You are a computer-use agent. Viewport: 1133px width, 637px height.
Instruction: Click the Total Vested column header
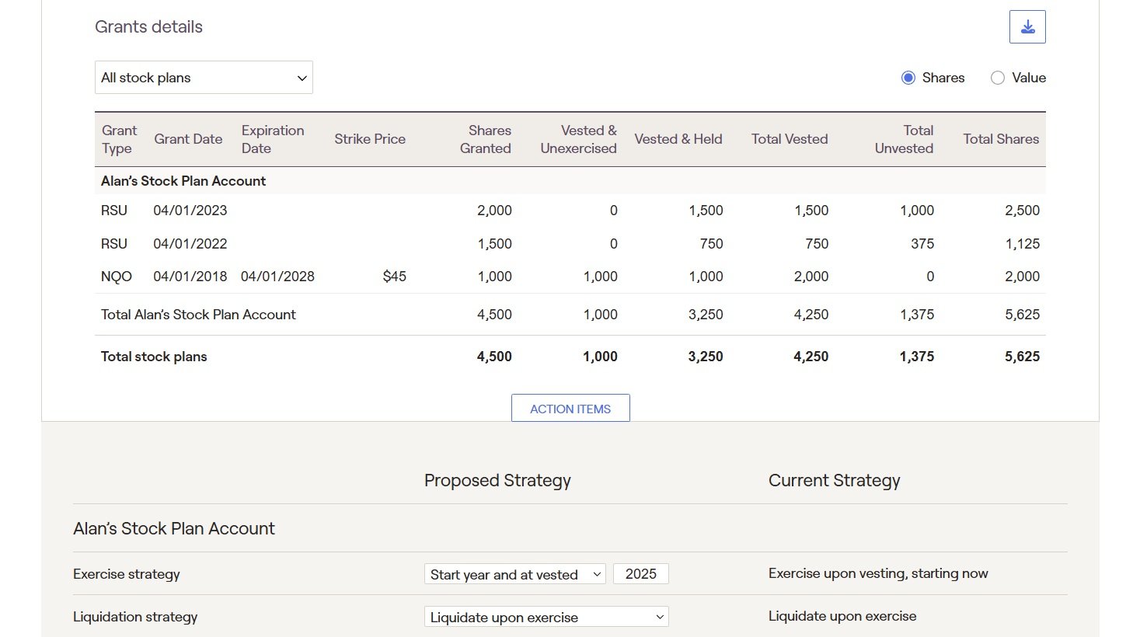point(790,139)
